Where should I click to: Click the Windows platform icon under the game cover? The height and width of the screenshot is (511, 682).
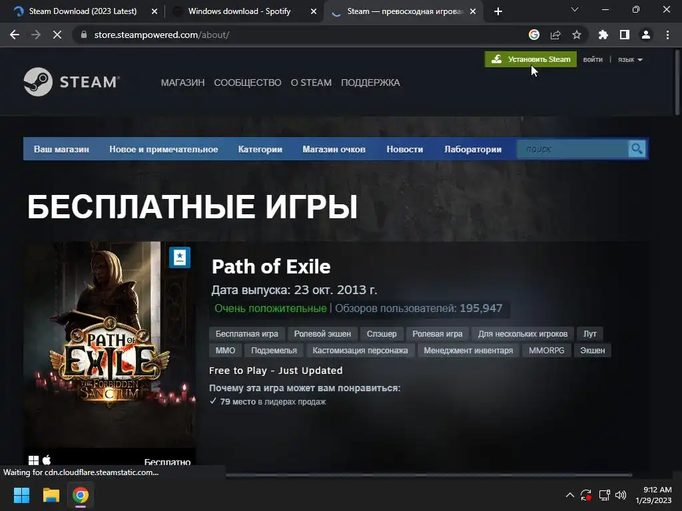[x=33, y=460]
